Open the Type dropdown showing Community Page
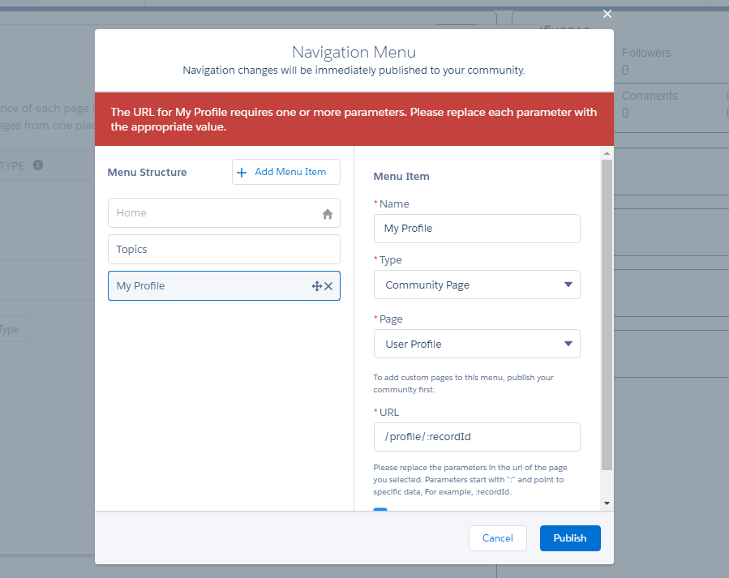This screenshot has height=578, width=729. (477, 285)
